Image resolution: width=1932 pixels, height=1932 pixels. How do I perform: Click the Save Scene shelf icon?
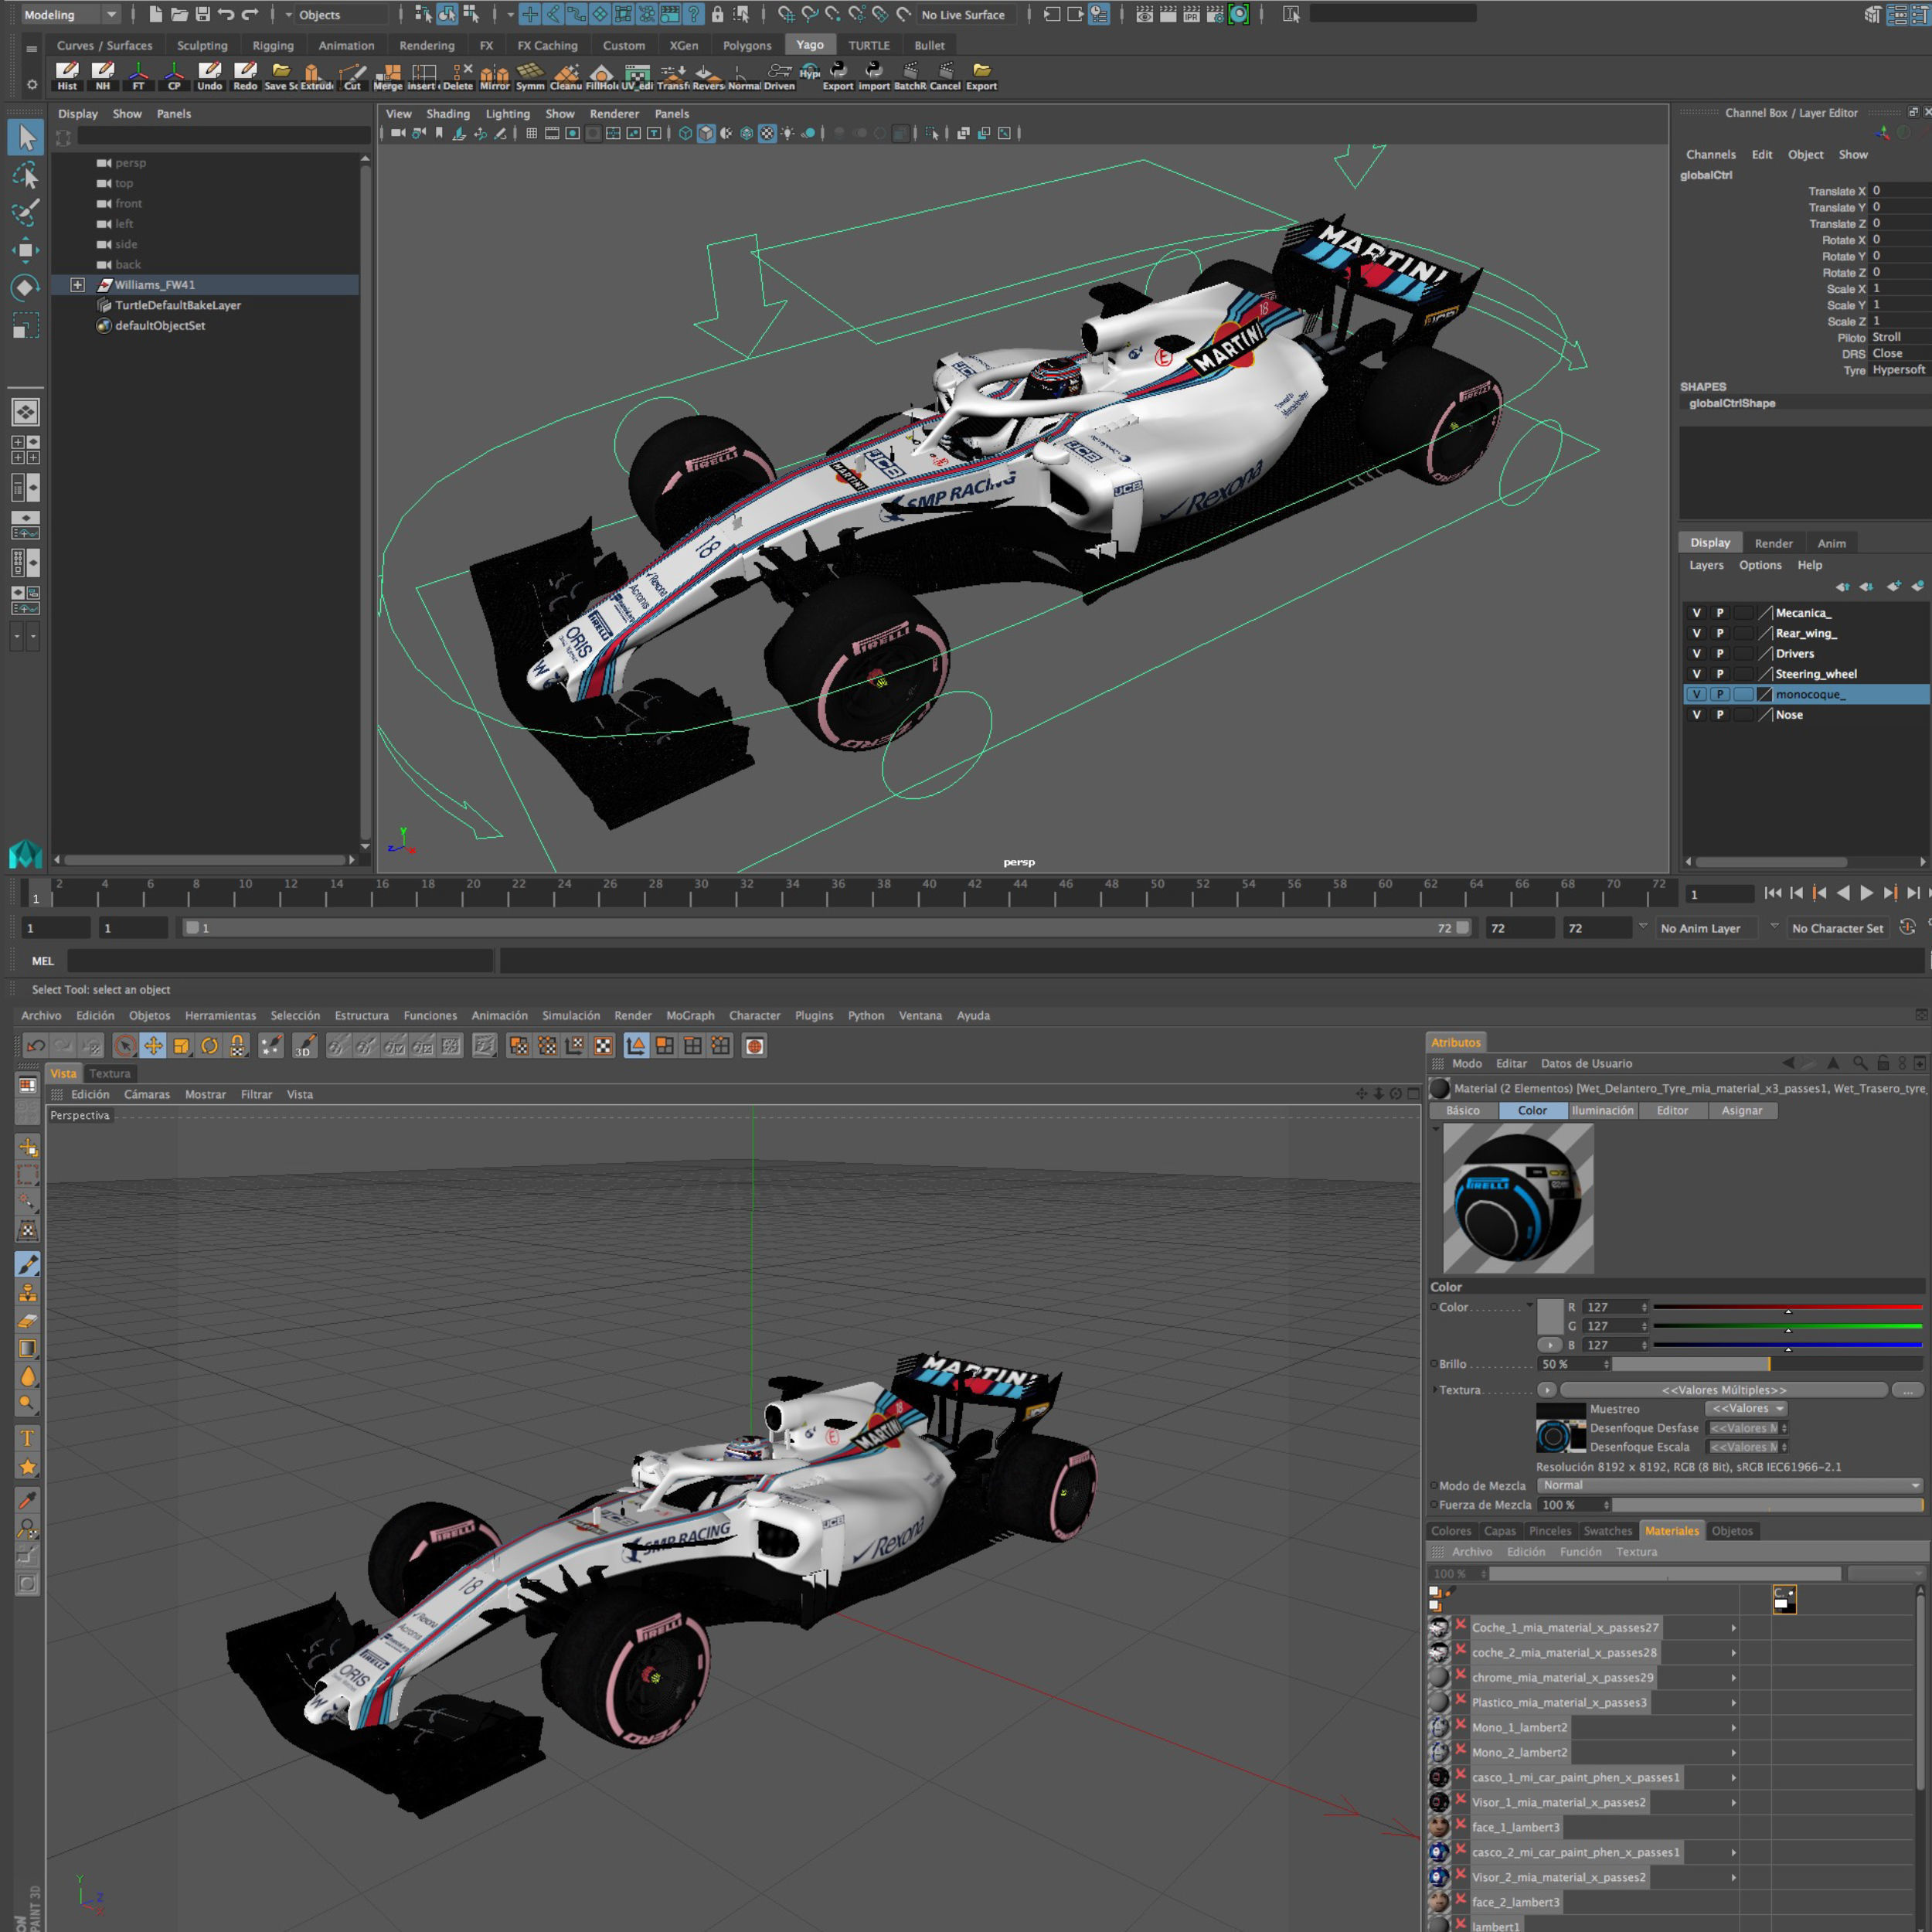click(281, 76)
